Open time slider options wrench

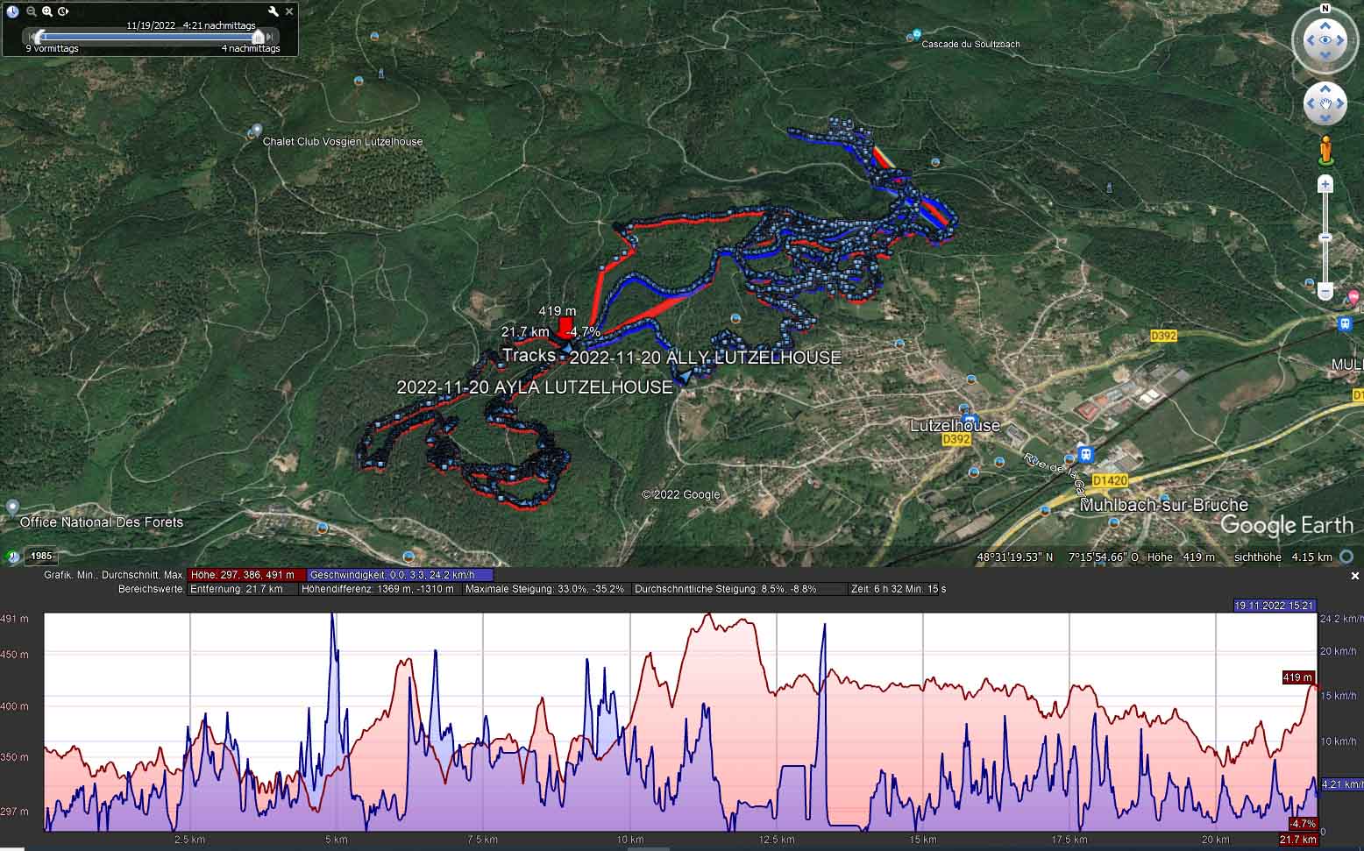274,11
